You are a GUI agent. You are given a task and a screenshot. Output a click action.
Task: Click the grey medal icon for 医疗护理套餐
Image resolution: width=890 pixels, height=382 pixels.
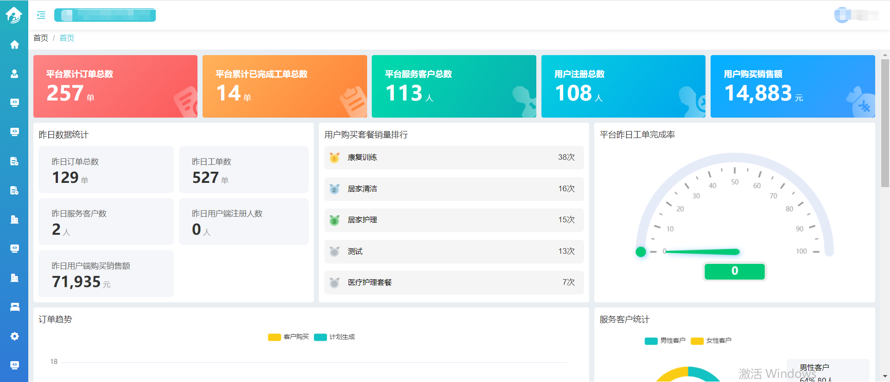click(x=334, y=282)
